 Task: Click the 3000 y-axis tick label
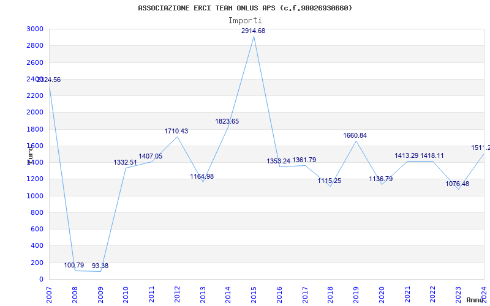coord(35,29)
